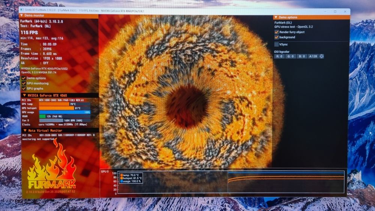Click 'NVIDIA GeForce RTX 4060/PCIe/SSE2' renderer text

coord(45,69)
